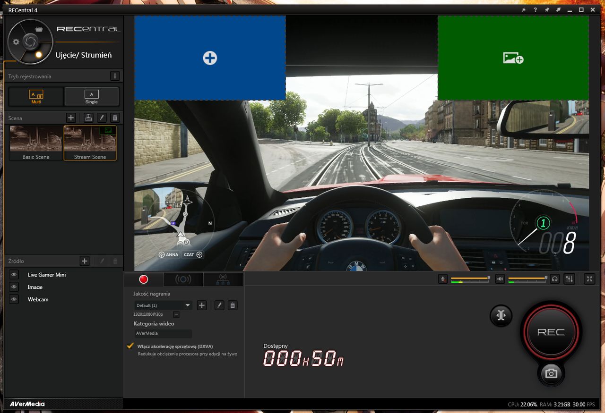This screenshot has width=605, height=413.
Task: Open the file folder in the mode wheel
Action: (39, 29)
